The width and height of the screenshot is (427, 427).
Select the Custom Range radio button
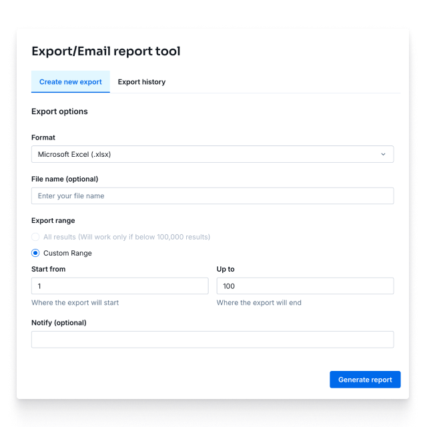pos(35,253)
